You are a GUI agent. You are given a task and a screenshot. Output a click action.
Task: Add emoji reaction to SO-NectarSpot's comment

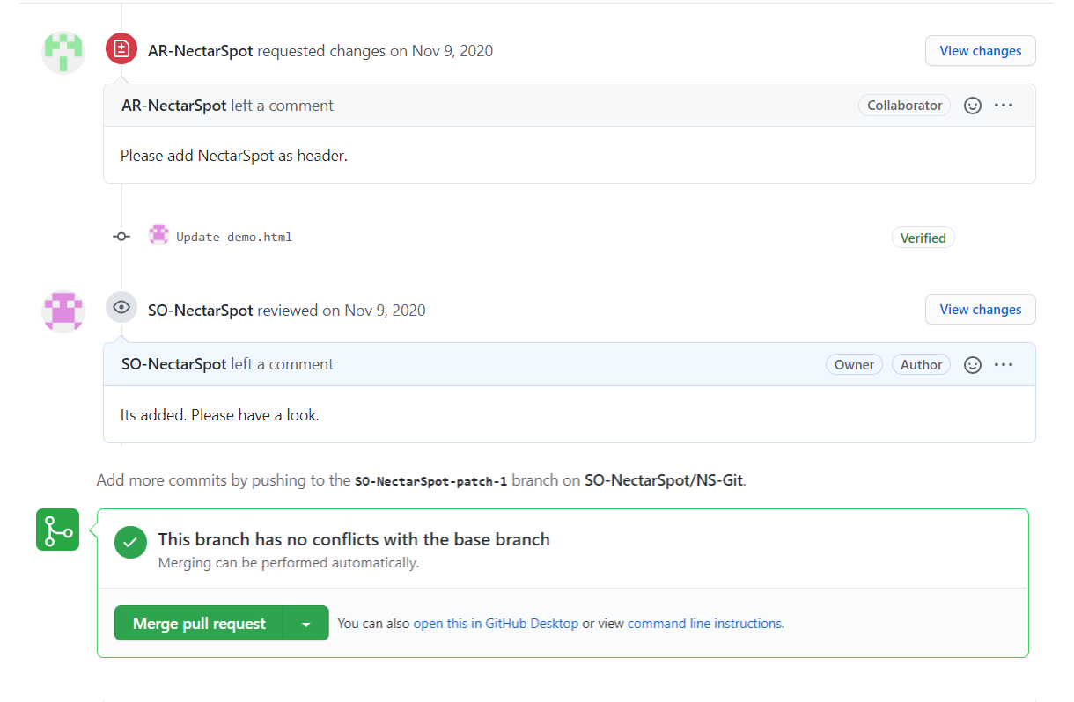[973, 365]
